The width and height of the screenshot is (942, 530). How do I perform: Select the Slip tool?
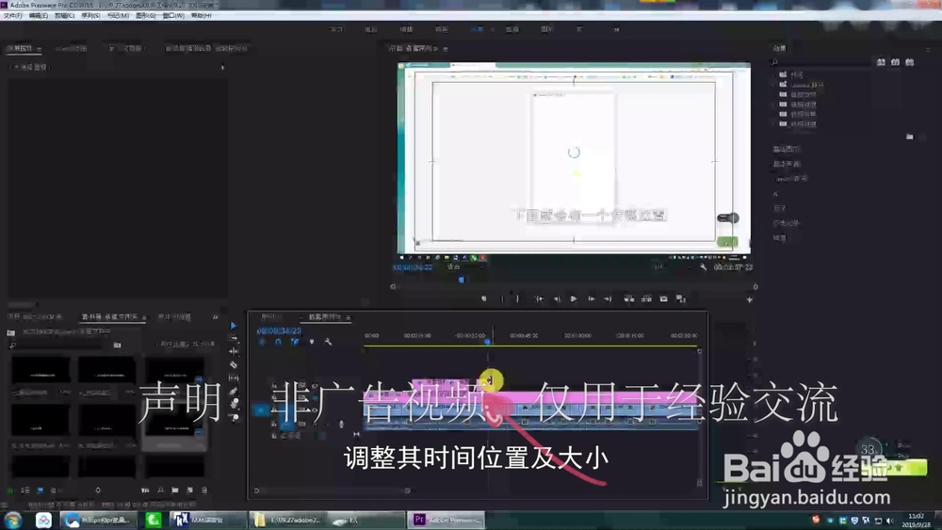click(x=234, y=378)
